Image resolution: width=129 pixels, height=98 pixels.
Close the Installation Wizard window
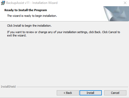pyautogui.click(x=125, y=3)
